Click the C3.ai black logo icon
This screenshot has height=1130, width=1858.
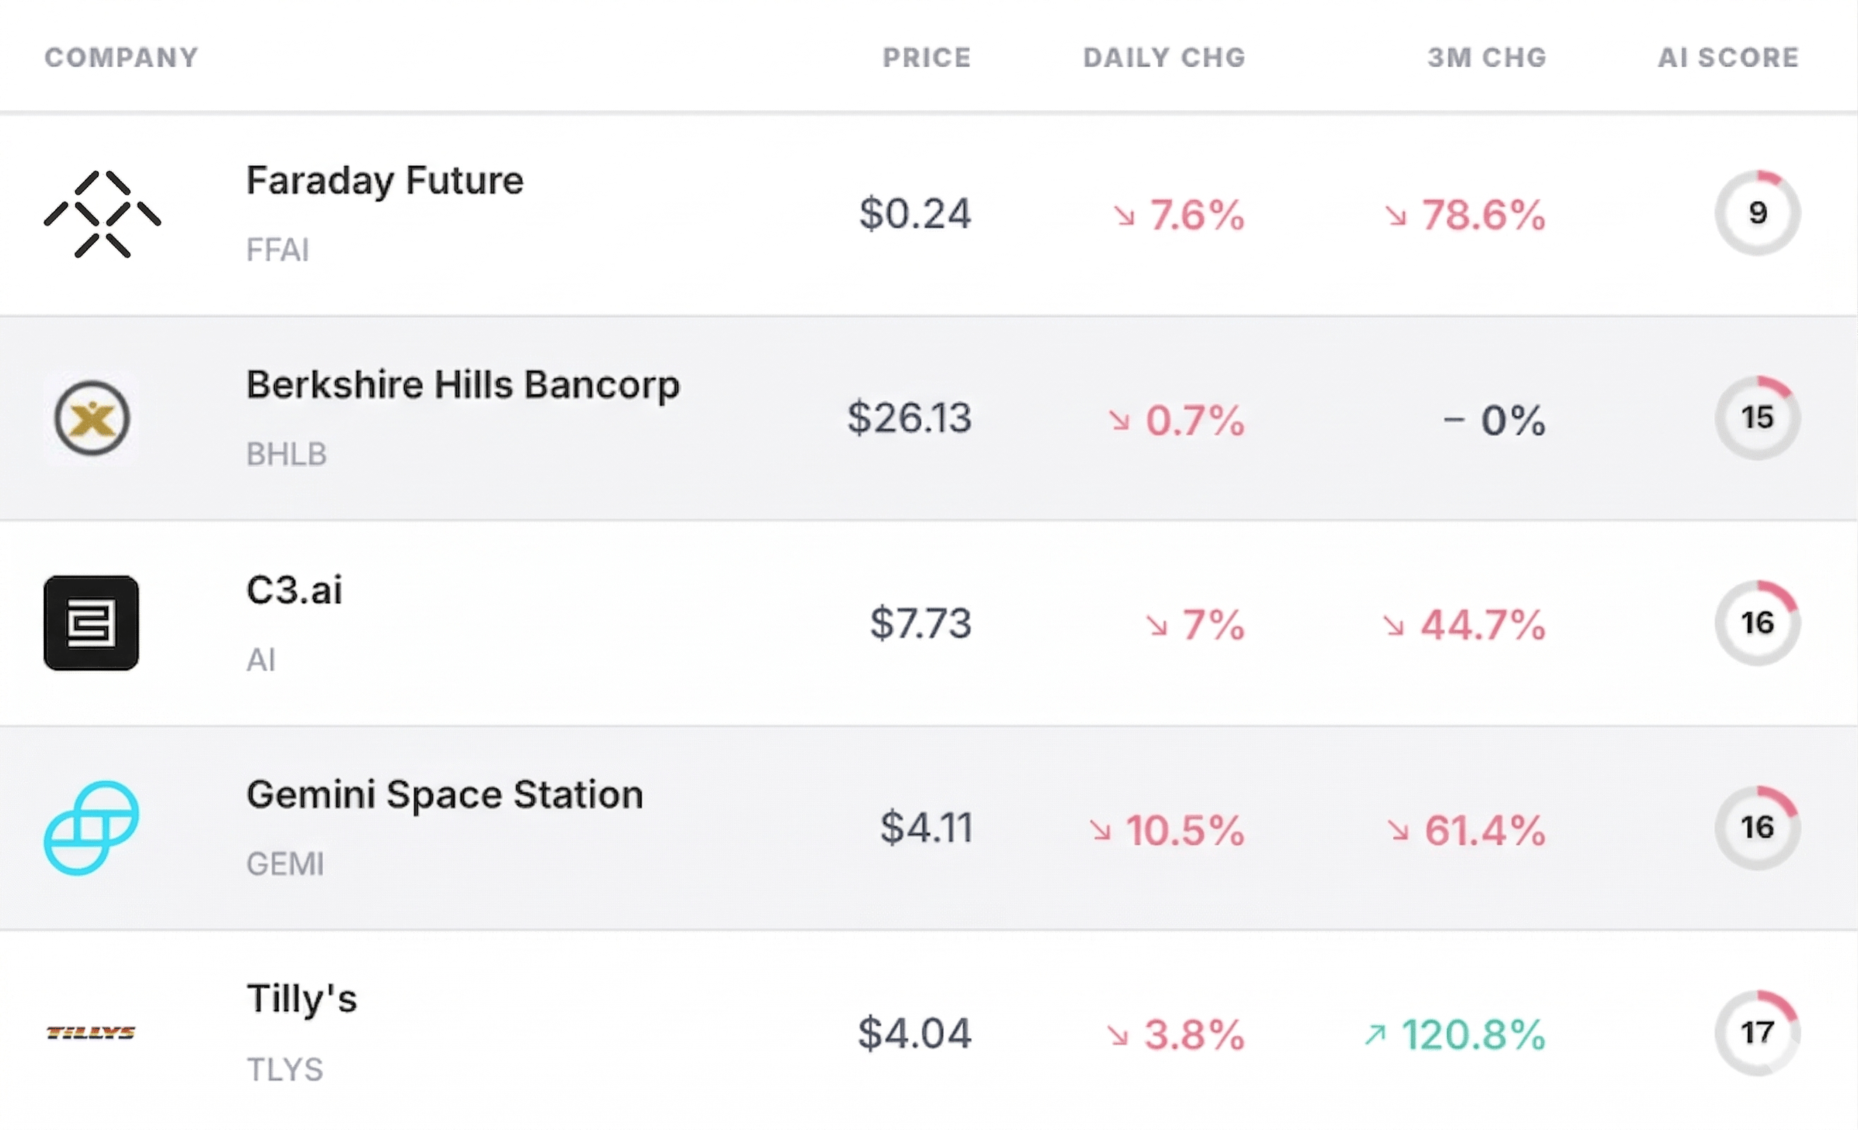pos(91,623)
